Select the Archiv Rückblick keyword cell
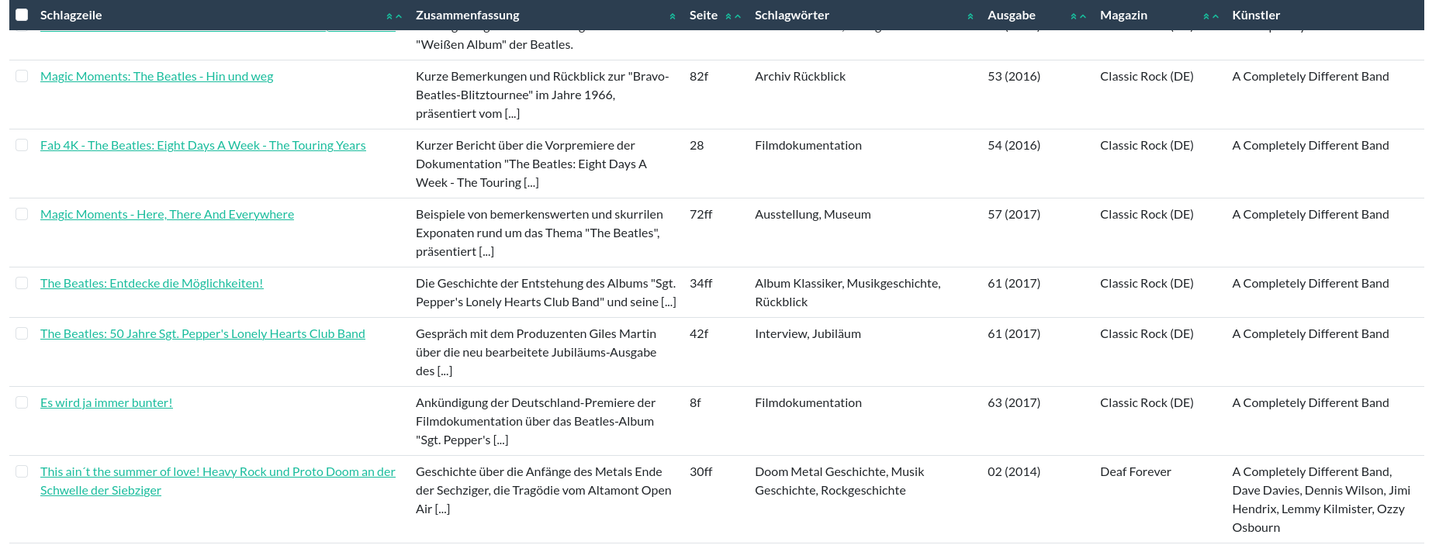Viewport: 1446px width, 545px height. (x=800, y=76)
